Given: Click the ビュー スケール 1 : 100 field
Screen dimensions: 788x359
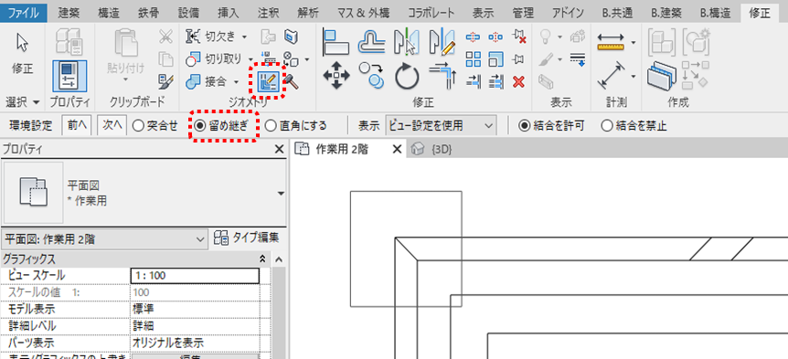Looking at the screenshot, I should [x=195, y=276].
